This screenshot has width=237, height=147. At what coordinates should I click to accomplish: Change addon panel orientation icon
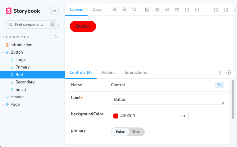coord(219,73)
